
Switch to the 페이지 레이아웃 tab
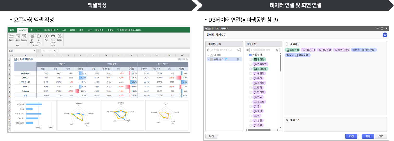click(51, 30)
